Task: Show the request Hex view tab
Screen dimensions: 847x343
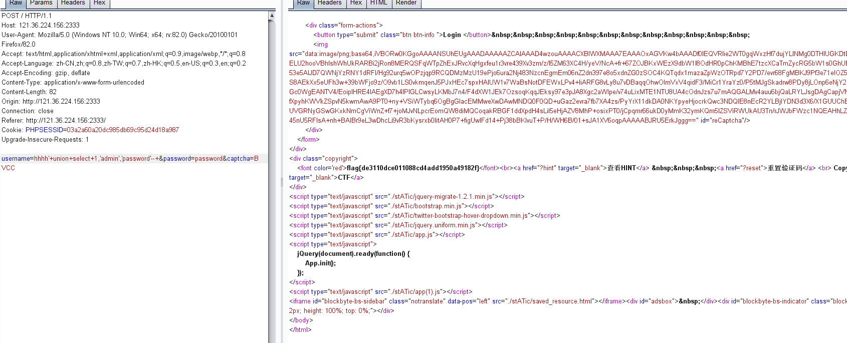Action: pyautogui.click(x=99, y=3)
